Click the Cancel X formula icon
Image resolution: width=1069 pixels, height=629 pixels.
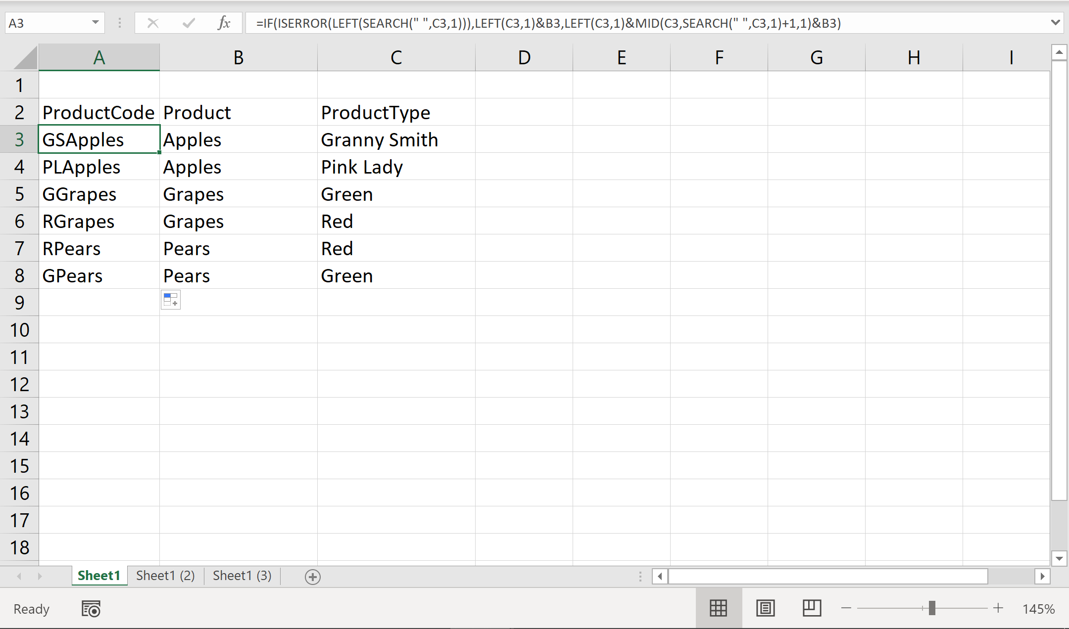tap(153, 23)
